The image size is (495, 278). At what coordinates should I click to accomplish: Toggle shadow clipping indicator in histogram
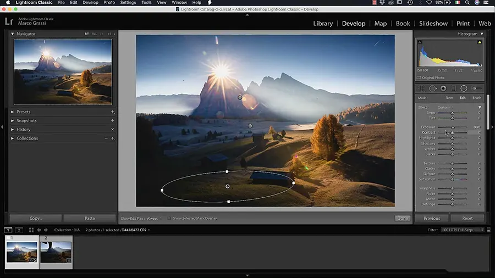click(420, 42)
